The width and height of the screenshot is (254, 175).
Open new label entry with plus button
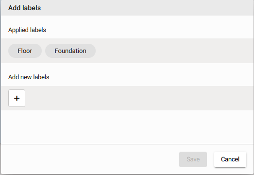tap(17, 98)
